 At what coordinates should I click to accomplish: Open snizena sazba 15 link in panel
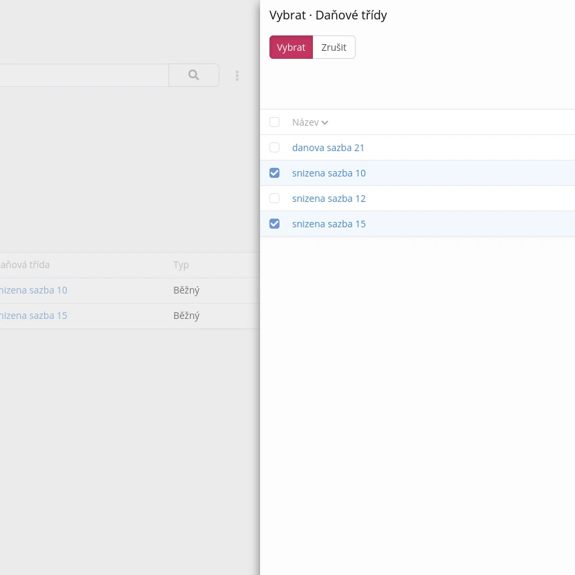(x=329, y=224)
